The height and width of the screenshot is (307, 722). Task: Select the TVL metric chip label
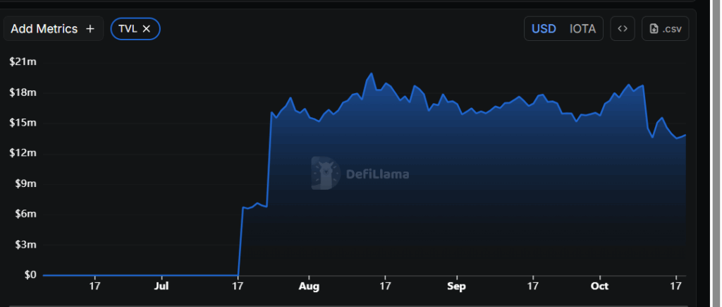coord(128,29)
